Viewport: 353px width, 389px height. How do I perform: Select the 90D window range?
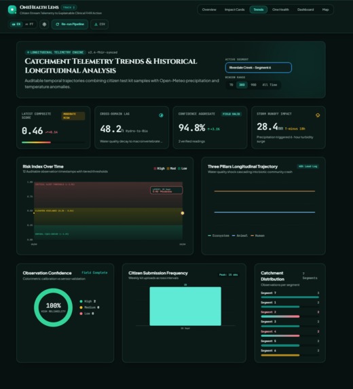pos(253,85)
